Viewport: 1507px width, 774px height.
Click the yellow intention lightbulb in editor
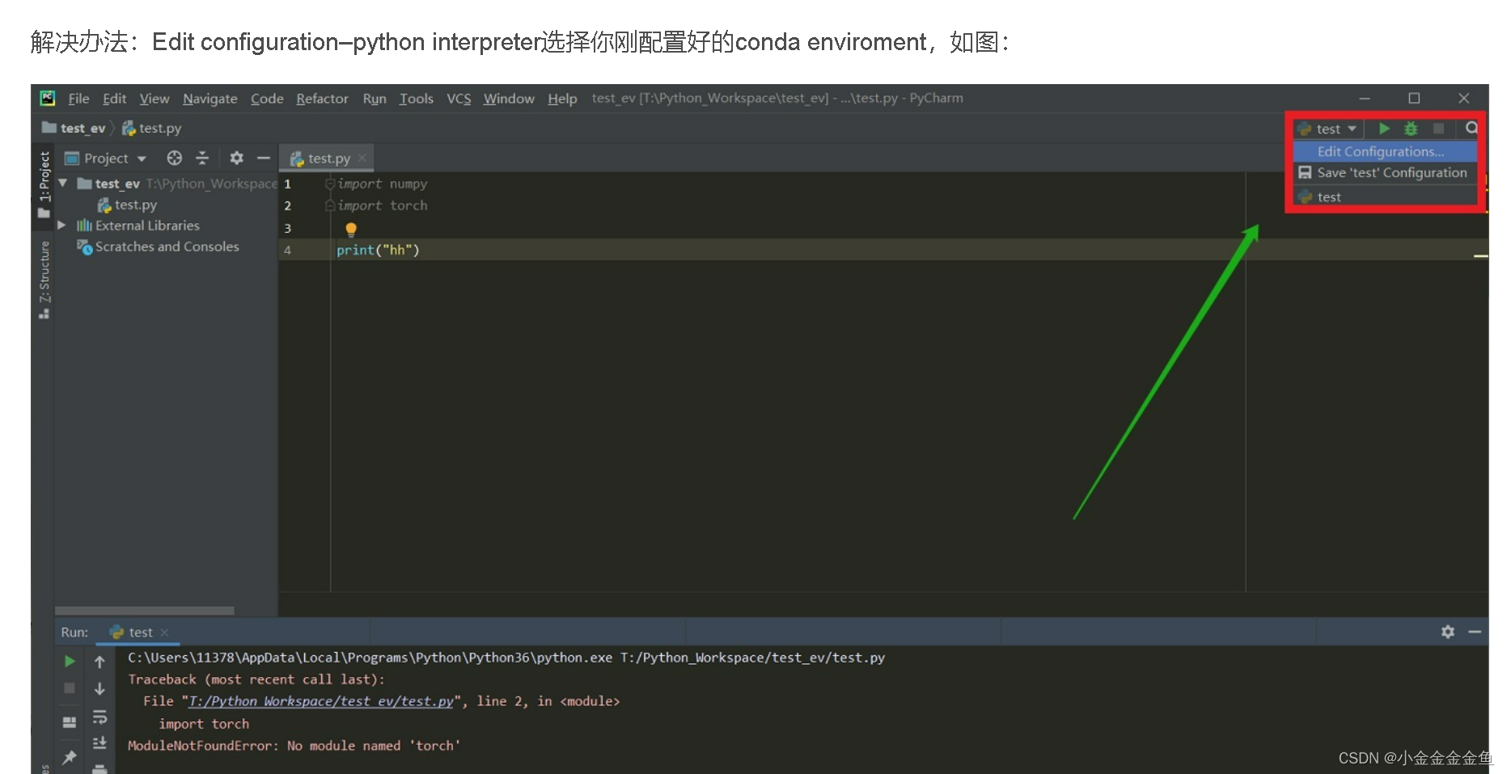[351, 229]
